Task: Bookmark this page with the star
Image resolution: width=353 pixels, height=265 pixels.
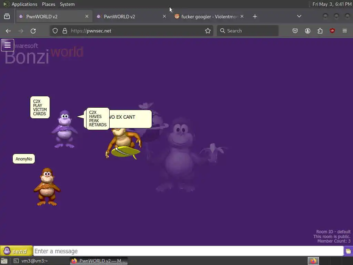Action: point(208,31)
